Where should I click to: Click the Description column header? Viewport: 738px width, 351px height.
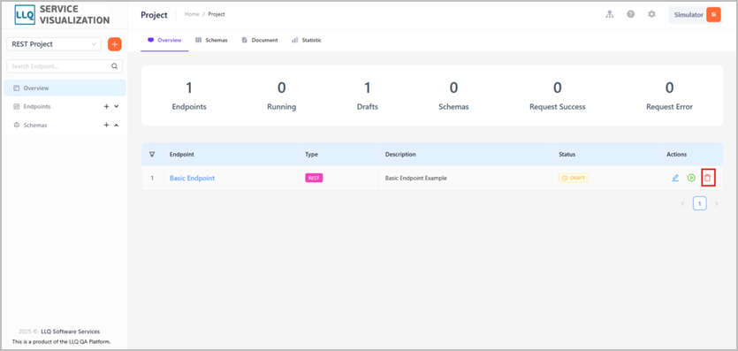point(400,155)
